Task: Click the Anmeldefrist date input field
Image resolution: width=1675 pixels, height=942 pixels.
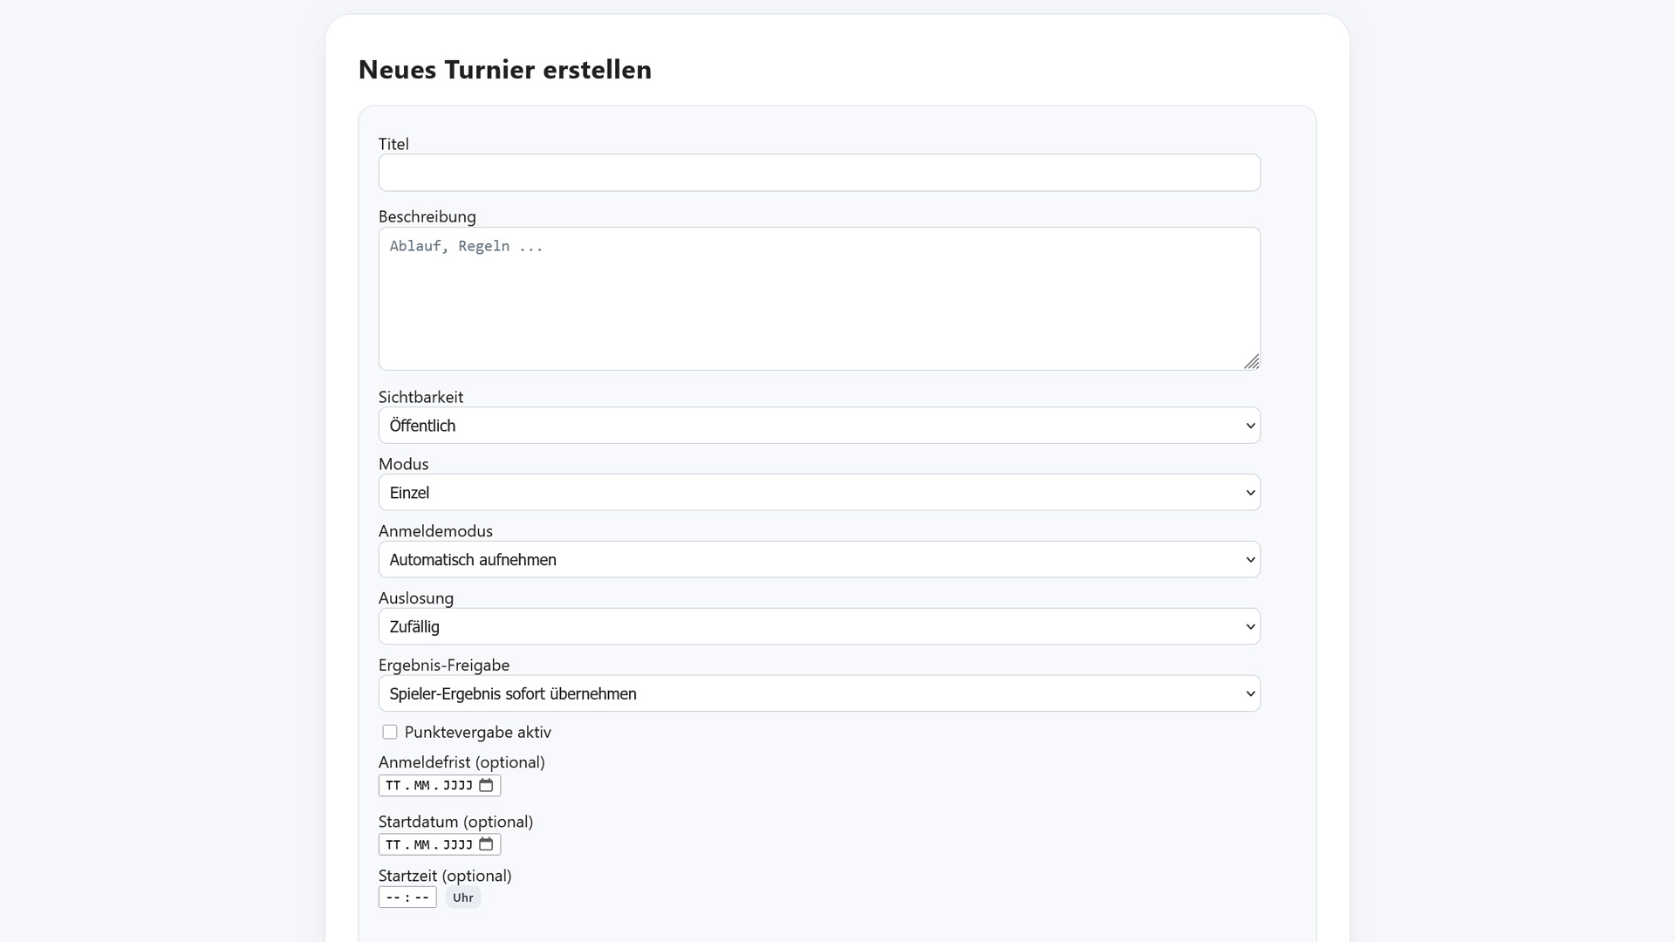Action: click(x=428, y=786)
